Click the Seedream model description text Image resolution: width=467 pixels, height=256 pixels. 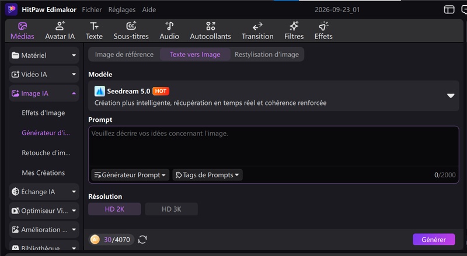tap(210, 103)
